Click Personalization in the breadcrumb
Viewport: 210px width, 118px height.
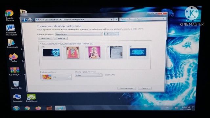51,20
